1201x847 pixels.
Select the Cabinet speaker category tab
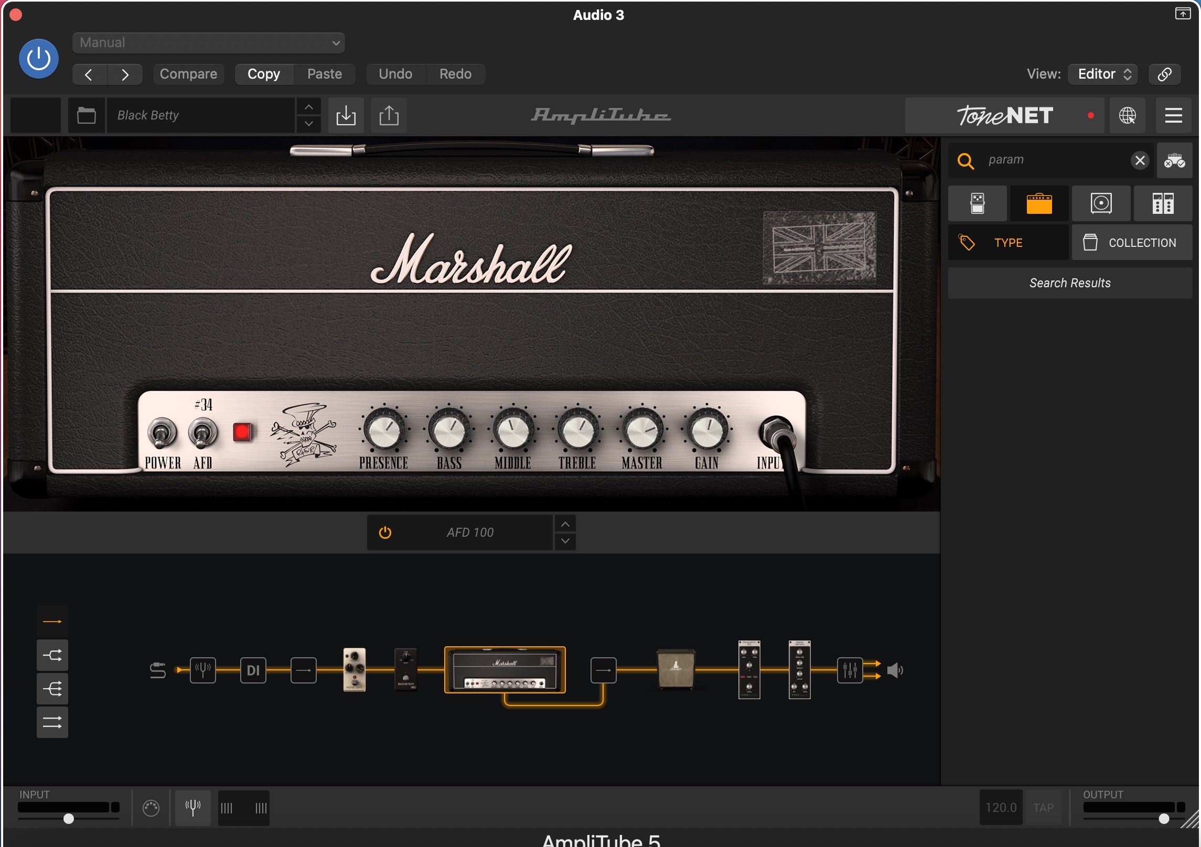(x=1101, y=203)
